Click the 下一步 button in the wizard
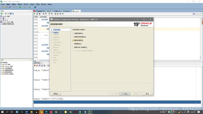The height and width of the screenshot is (114, 203). point(125,94)
